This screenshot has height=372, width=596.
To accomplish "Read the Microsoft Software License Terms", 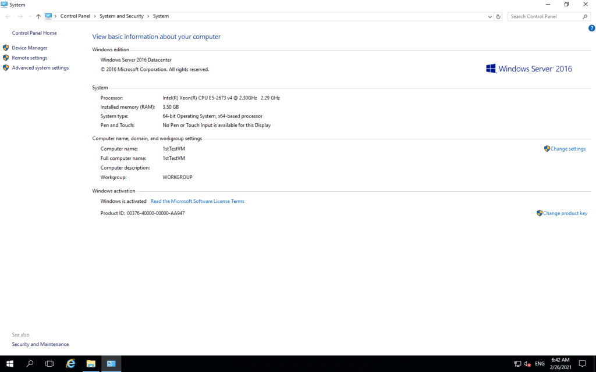I will (197, 201).
